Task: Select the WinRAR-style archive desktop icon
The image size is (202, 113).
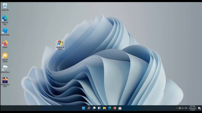Action: pyautogui.click(x=5, y=82)
